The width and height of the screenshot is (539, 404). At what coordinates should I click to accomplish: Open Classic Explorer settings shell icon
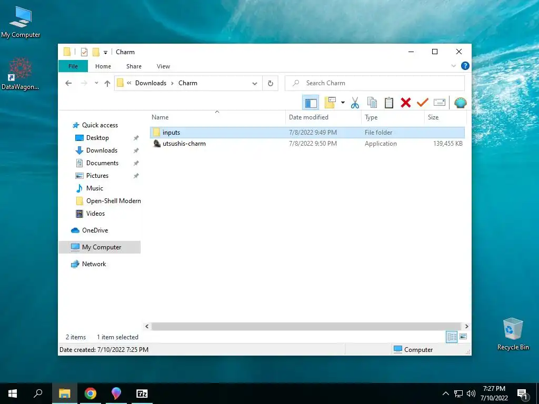coord(460,103)
